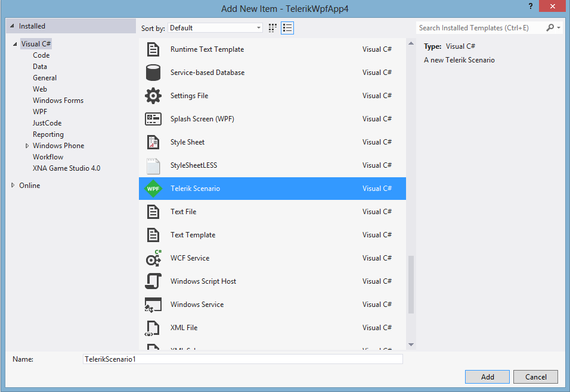Screen dimensions: 570x392
Task: Open the search options dropdown arrow
Action: pos(559,27)
